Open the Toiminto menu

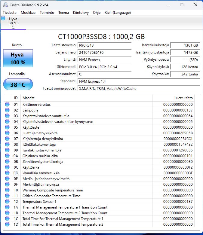[x=47, y=13]
